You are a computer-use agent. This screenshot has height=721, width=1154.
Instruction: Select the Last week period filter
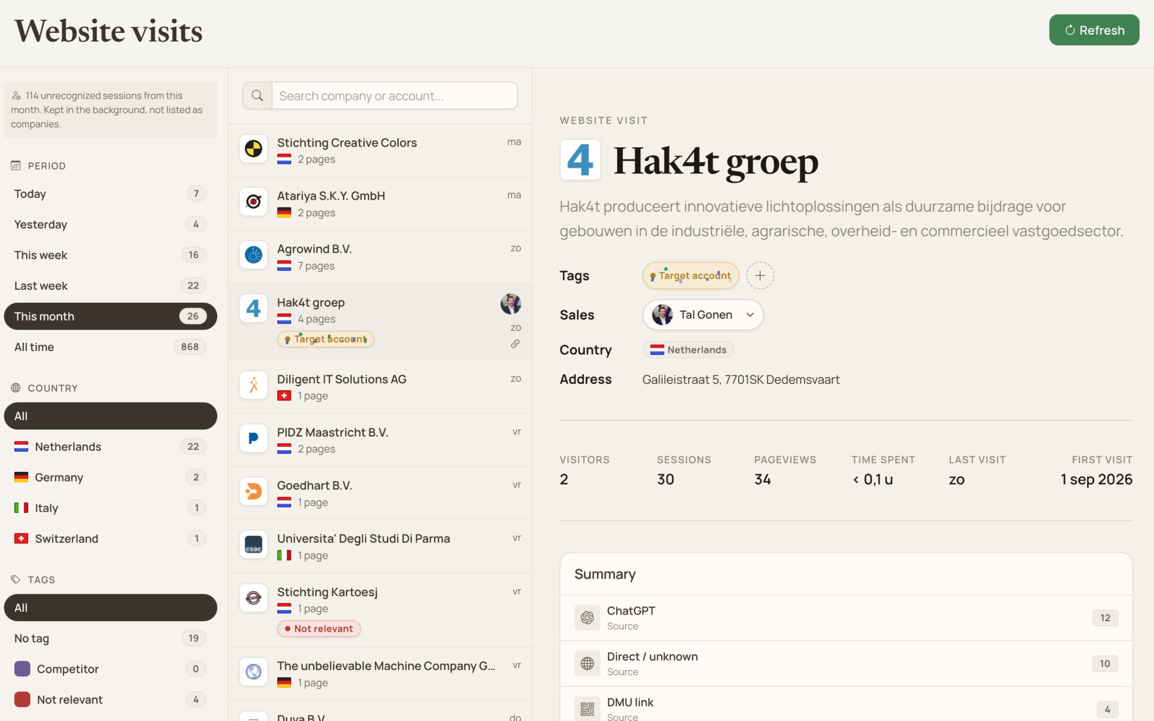110,286
